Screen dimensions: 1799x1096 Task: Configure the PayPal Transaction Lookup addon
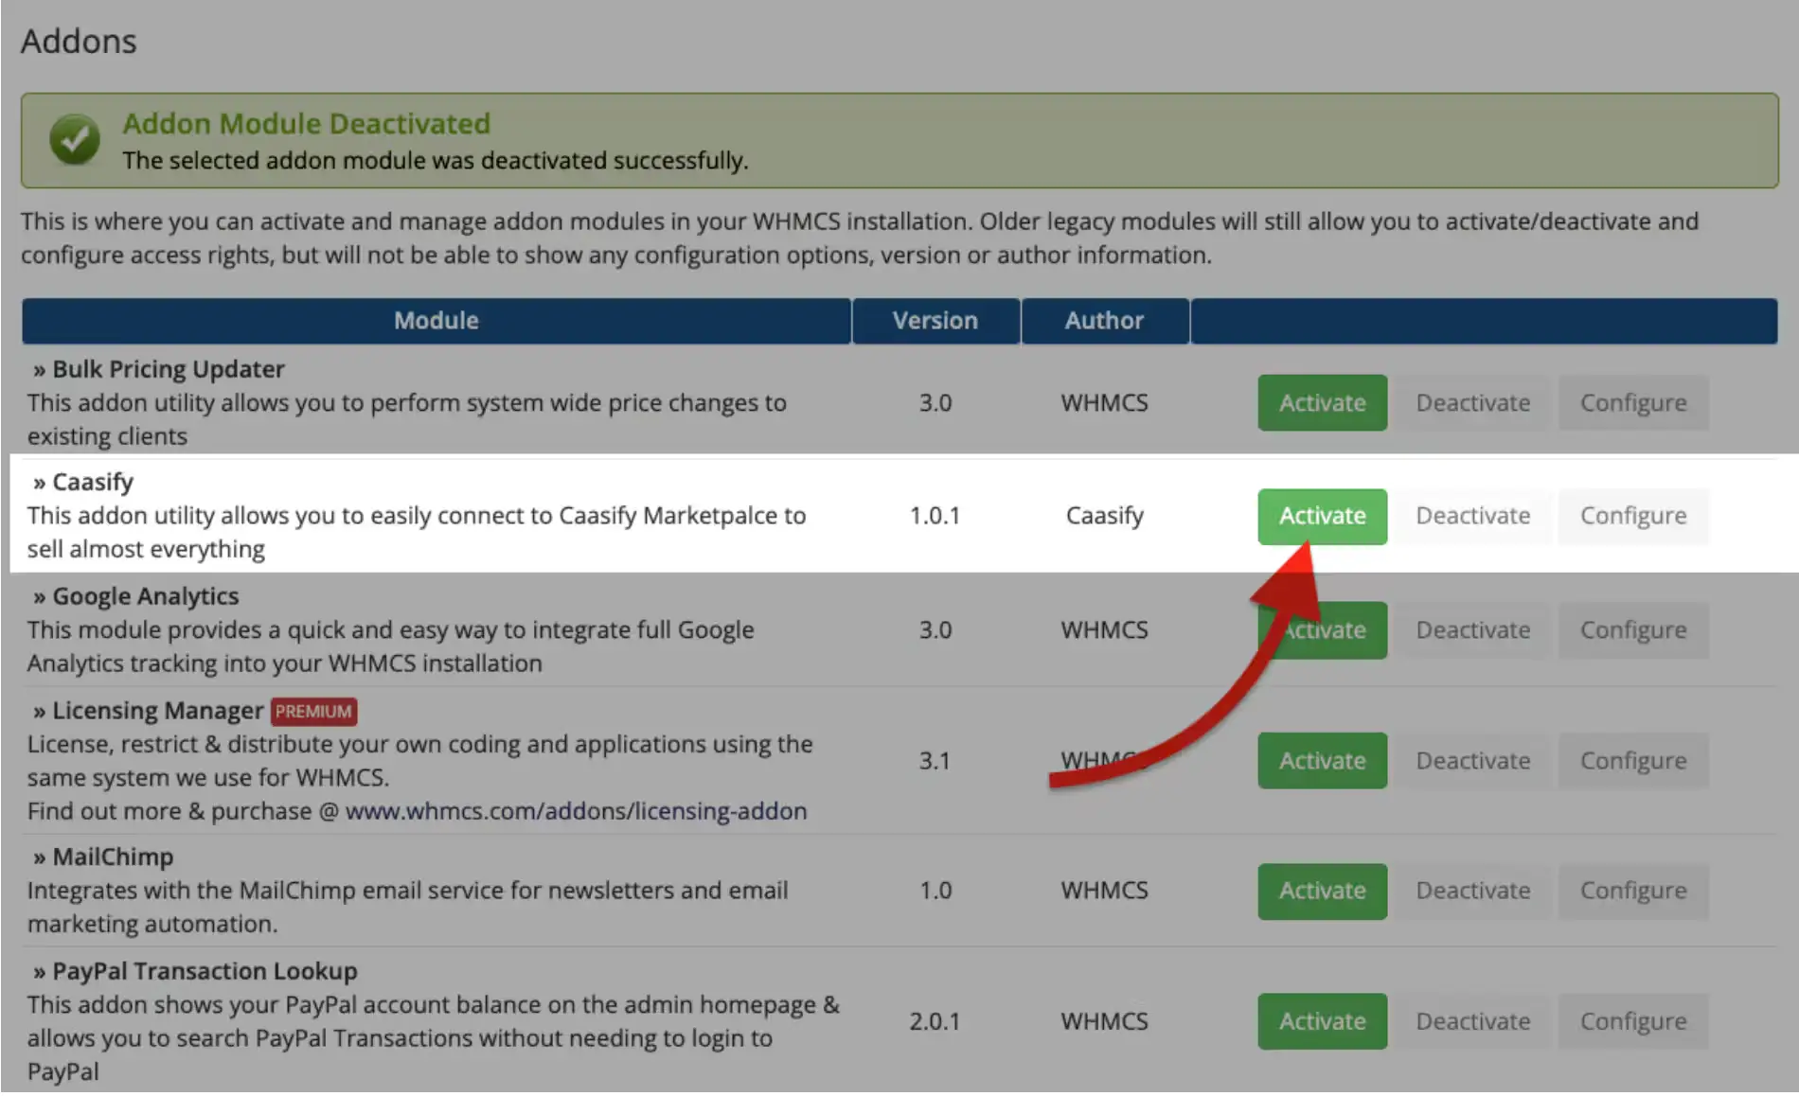pos(1633,1021)
